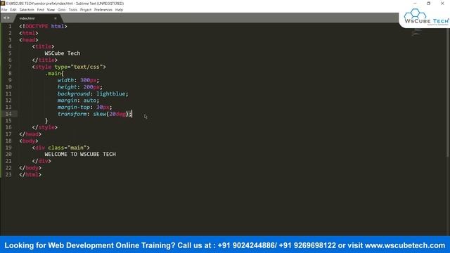Open the Project menu

[x=86, y=10]
